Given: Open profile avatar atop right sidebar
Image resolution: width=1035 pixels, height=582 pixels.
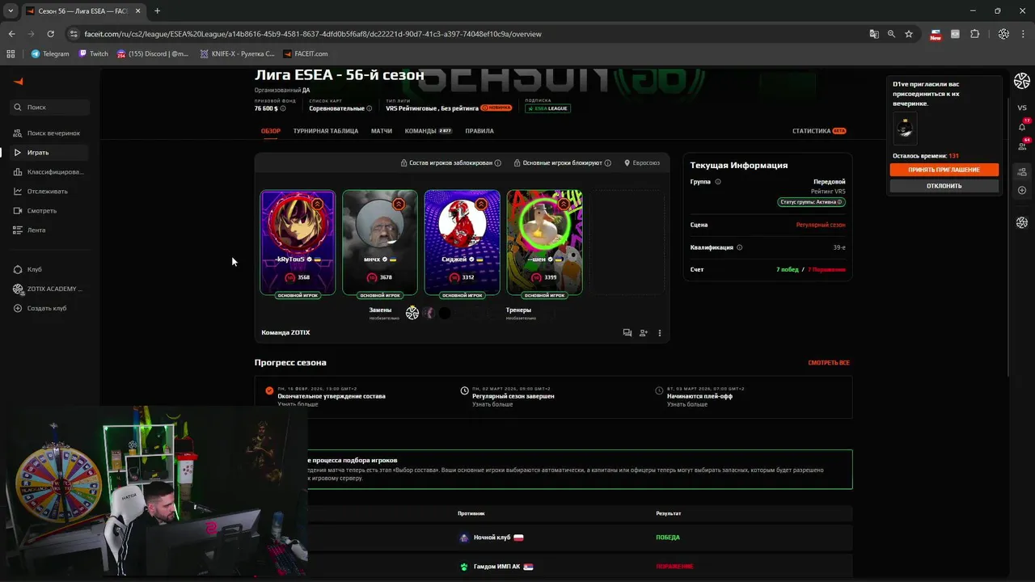Looking at the screenshot, I should [1022, 81].
